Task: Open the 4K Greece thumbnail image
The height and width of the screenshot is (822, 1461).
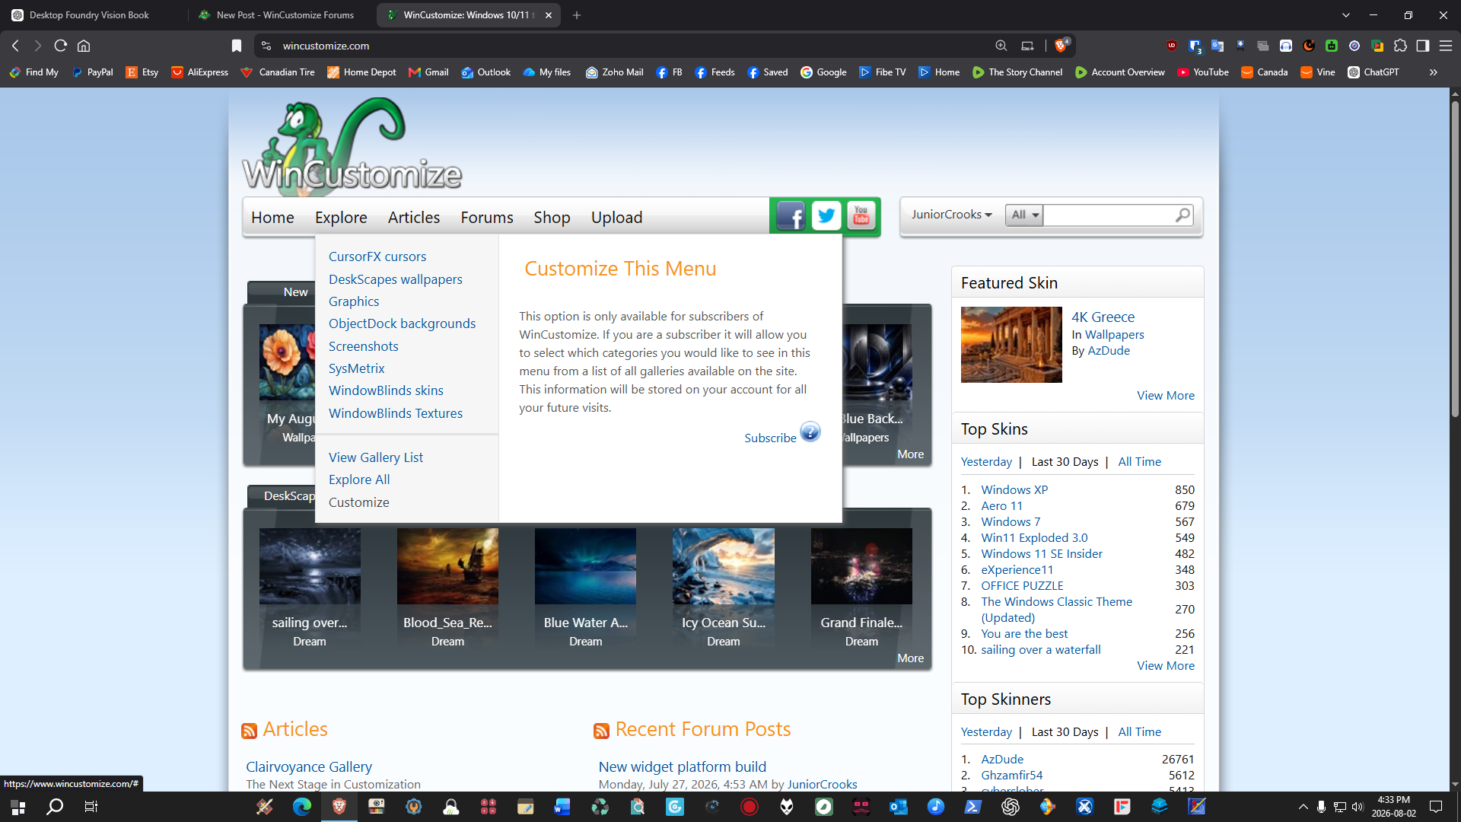Action: coord(1011,344)
